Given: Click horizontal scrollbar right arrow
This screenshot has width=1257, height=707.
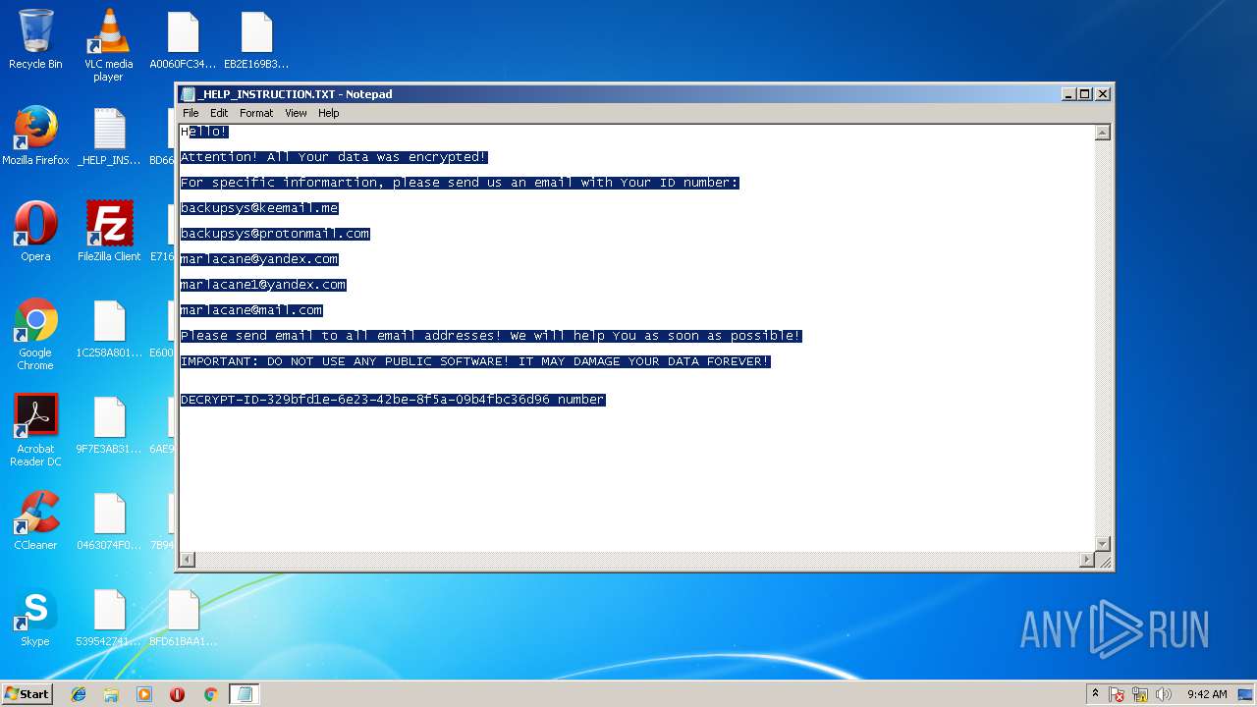Looking at the screenshot, I should (x=1087, y=560).
